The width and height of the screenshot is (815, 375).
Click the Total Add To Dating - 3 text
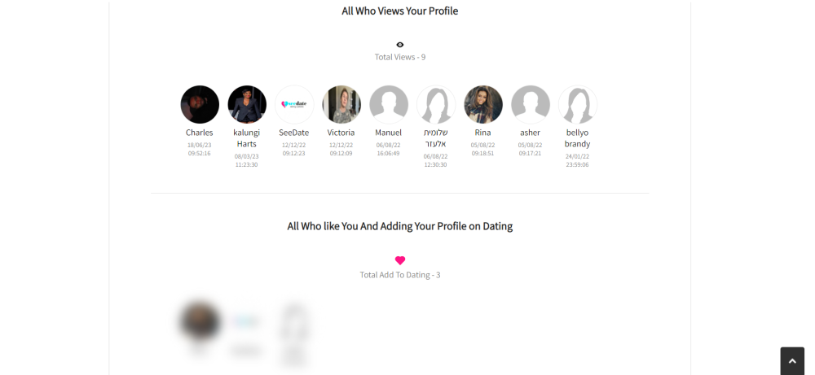tap(400, 275)
